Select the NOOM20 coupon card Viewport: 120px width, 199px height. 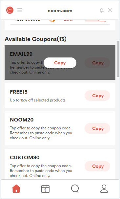[x=60, y=128]
